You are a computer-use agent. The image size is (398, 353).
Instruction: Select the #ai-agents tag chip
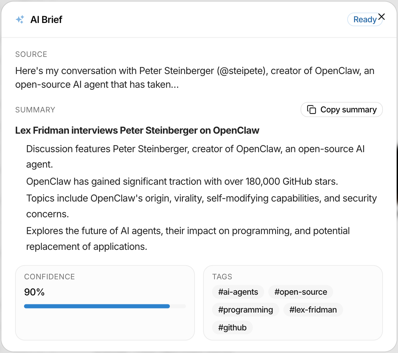click(238, 292)
